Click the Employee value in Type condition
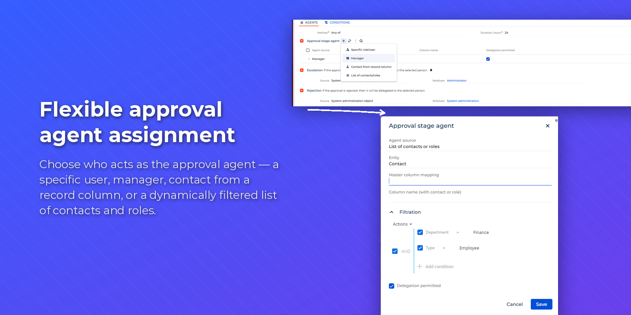The image size is (631, 315). (x=469, y=248)
